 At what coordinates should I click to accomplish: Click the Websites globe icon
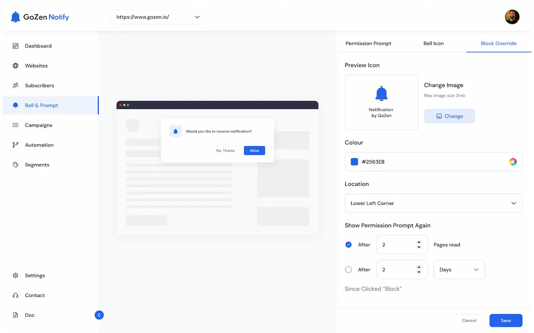[16, 66]
